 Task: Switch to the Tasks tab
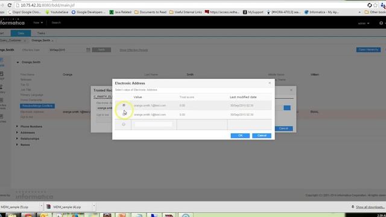(41, 33)
